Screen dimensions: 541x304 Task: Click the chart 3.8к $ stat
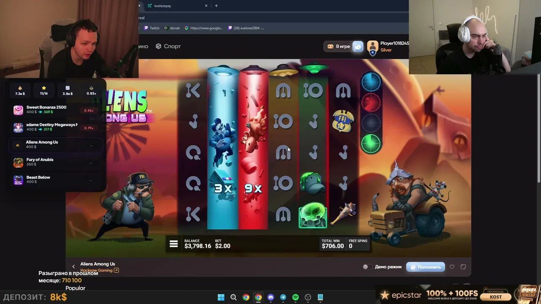pos(68,91)
